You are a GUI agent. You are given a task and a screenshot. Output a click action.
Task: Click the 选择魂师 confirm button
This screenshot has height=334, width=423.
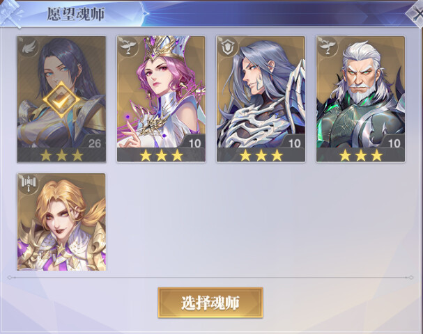[210, 303]
